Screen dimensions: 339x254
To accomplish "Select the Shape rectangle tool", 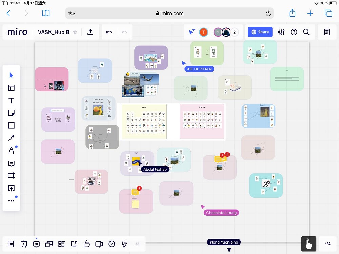I will tap(11, 126).
